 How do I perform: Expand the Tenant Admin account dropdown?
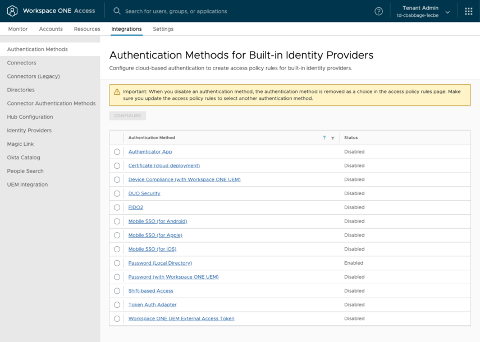(447, 12)
